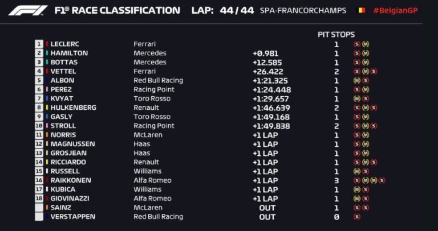Click the F1 logo in the header
The image size is (438, 231).
coord(27,11)
